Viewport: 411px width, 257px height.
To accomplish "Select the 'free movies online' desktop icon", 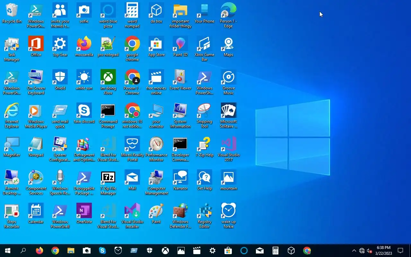I will (x=156, y=82).
